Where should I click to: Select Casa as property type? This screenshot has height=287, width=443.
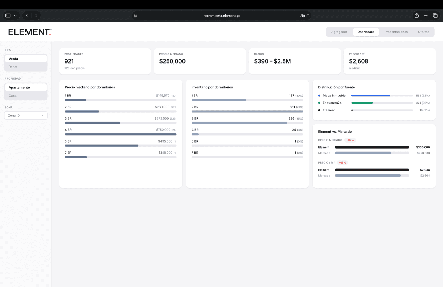(26, 96)
